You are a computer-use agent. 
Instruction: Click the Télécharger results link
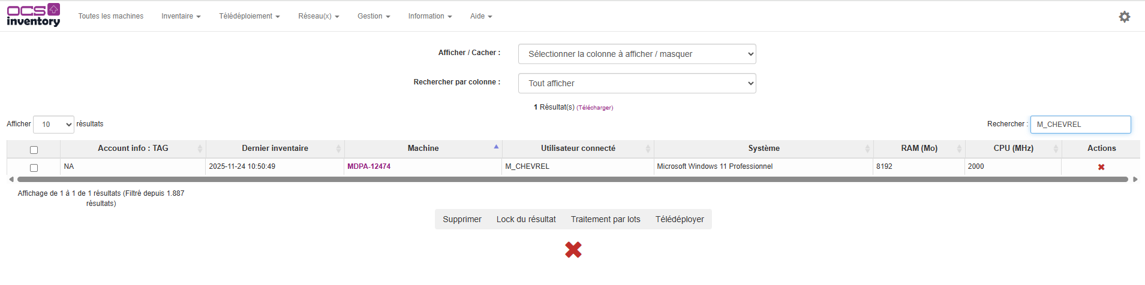point(594,108)
